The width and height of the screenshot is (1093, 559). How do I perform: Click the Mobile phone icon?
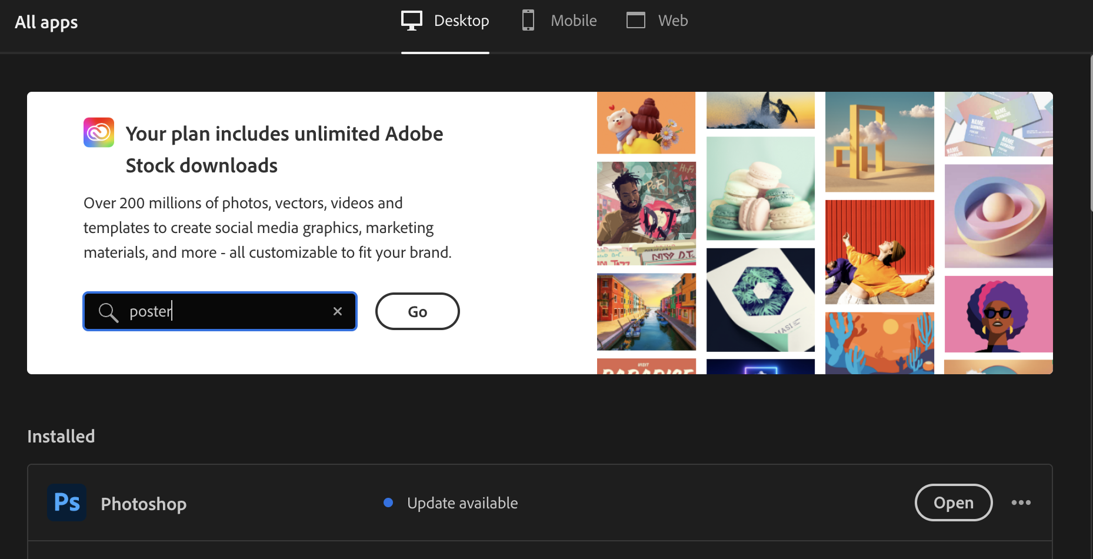point(528,20)
